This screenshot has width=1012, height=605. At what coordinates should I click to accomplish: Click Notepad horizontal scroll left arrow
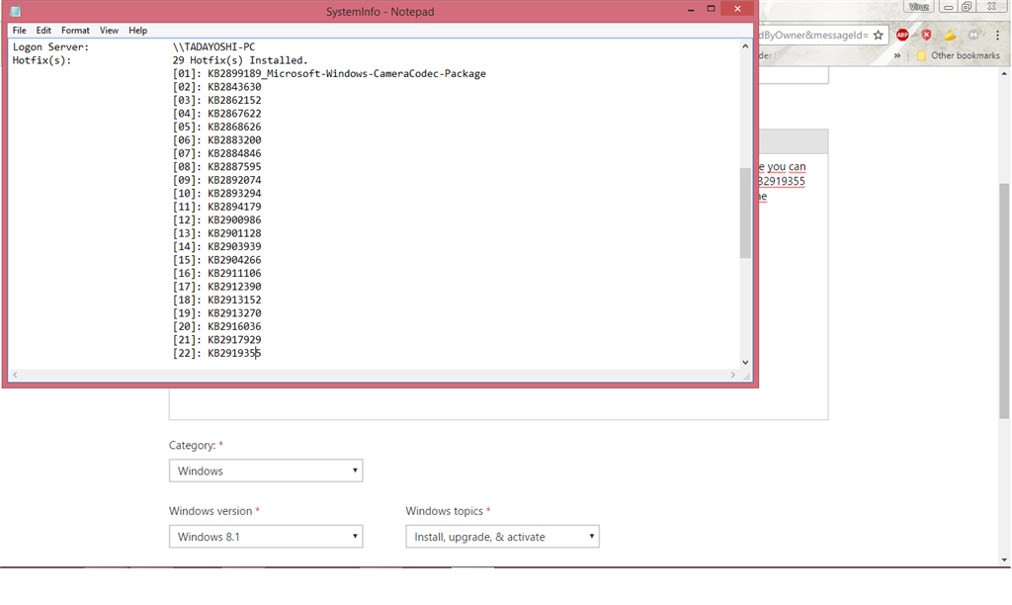click(x=16, y=375)
